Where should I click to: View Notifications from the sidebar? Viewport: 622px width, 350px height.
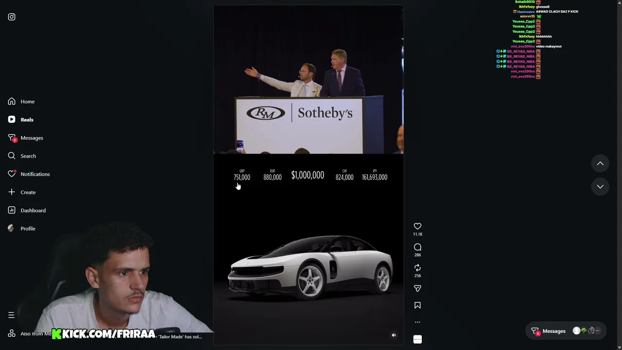29,174
